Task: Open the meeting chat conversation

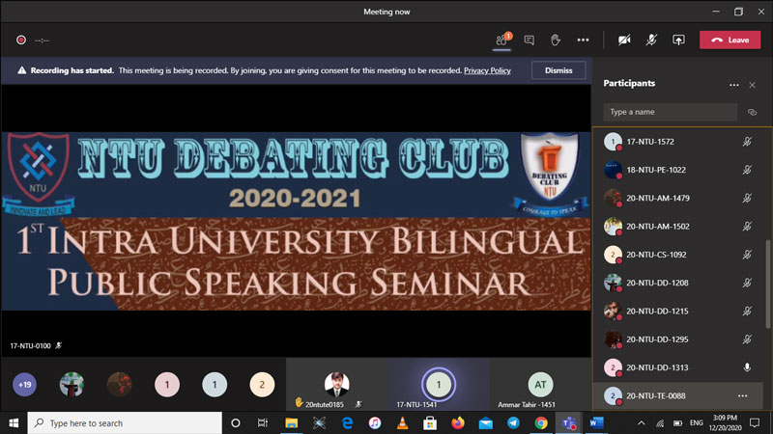Action: [x=529, y=40]
